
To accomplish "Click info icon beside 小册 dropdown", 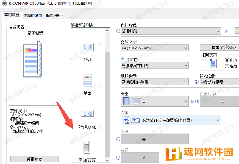I will [118, 139].
